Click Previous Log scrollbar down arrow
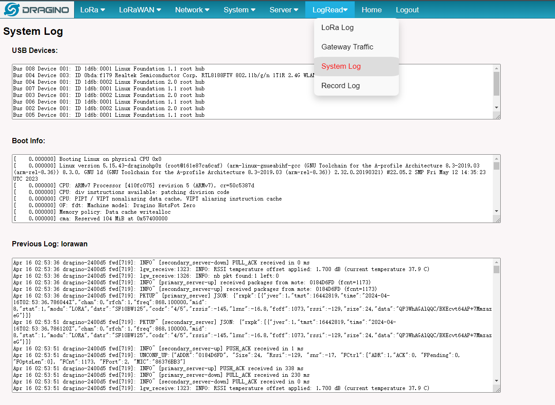The height and width of the screenshot is (405, 555). 497,381
